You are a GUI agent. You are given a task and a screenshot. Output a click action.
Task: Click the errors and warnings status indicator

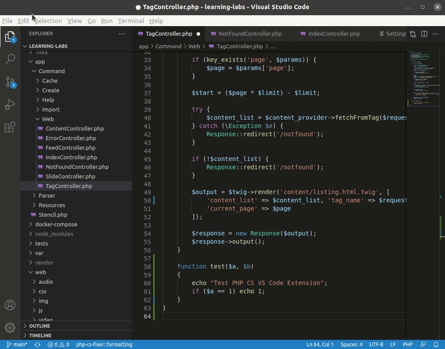(58, 344)
